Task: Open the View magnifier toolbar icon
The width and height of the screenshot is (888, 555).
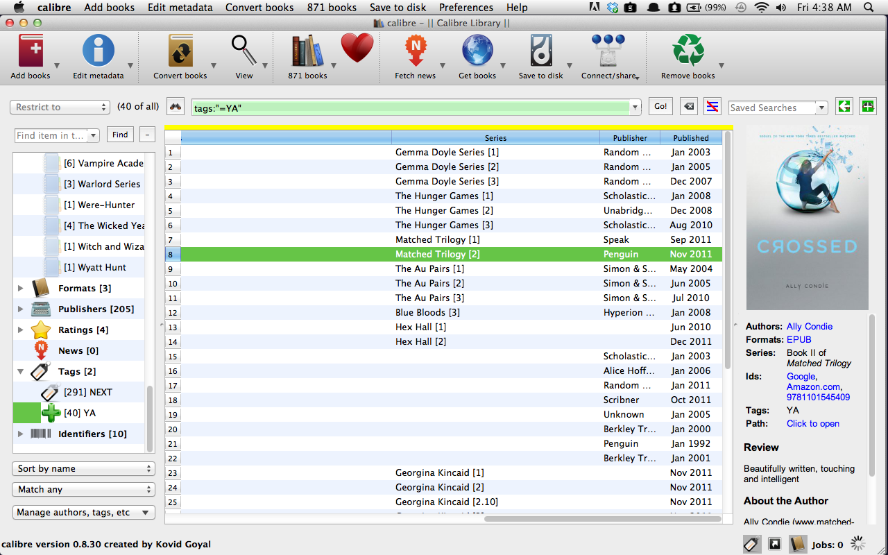Action: [x=244, y=51]
